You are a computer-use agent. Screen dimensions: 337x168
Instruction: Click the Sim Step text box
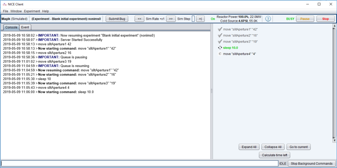click(193, 19)
